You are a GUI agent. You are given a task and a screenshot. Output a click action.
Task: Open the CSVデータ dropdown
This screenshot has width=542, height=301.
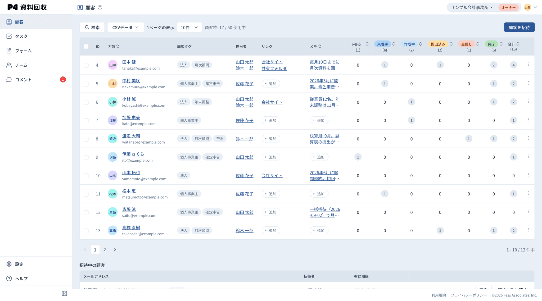125,27
